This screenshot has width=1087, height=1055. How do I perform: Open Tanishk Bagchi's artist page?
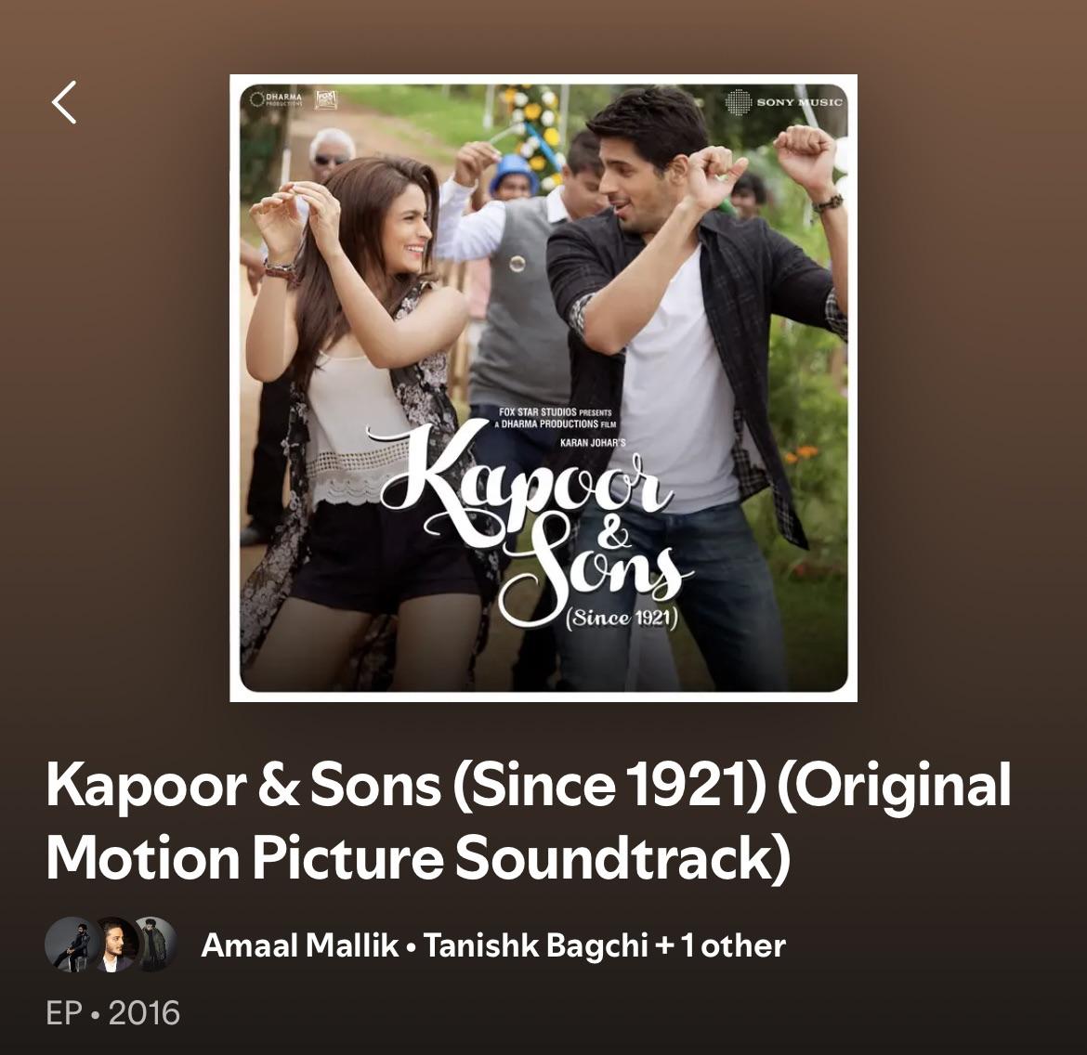click(536, 945)
